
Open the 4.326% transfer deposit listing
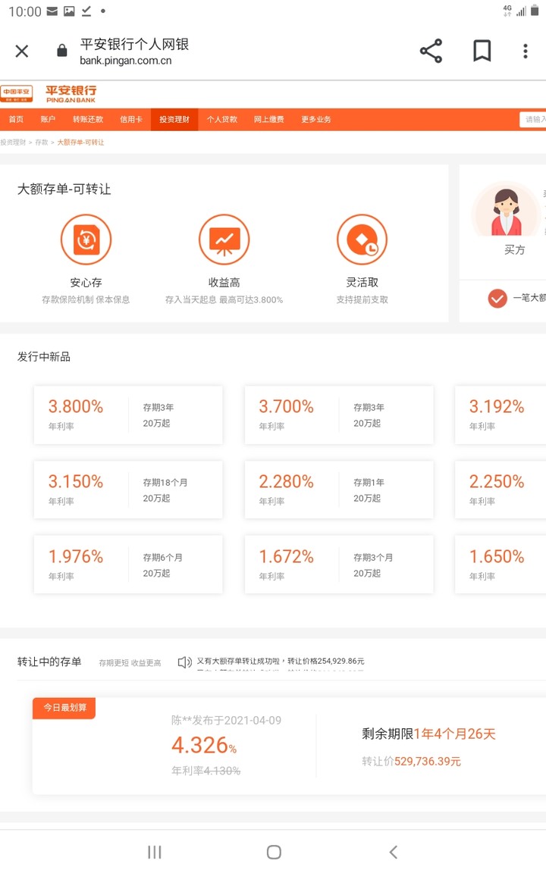(289, 746)
